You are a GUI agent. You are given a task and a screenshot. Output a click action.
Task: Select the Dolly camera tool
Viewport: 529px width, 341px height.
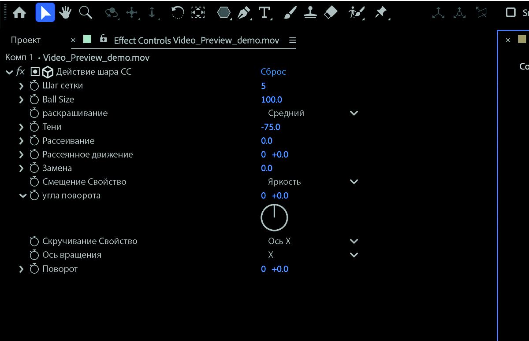pyautogui.click(x=153, y=13)
